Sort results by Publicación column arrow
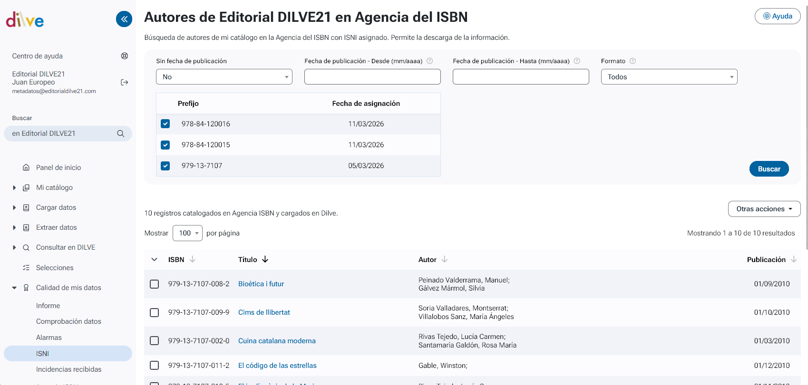The width and height of the screenshot is (808, 385). tap(794, 259)
